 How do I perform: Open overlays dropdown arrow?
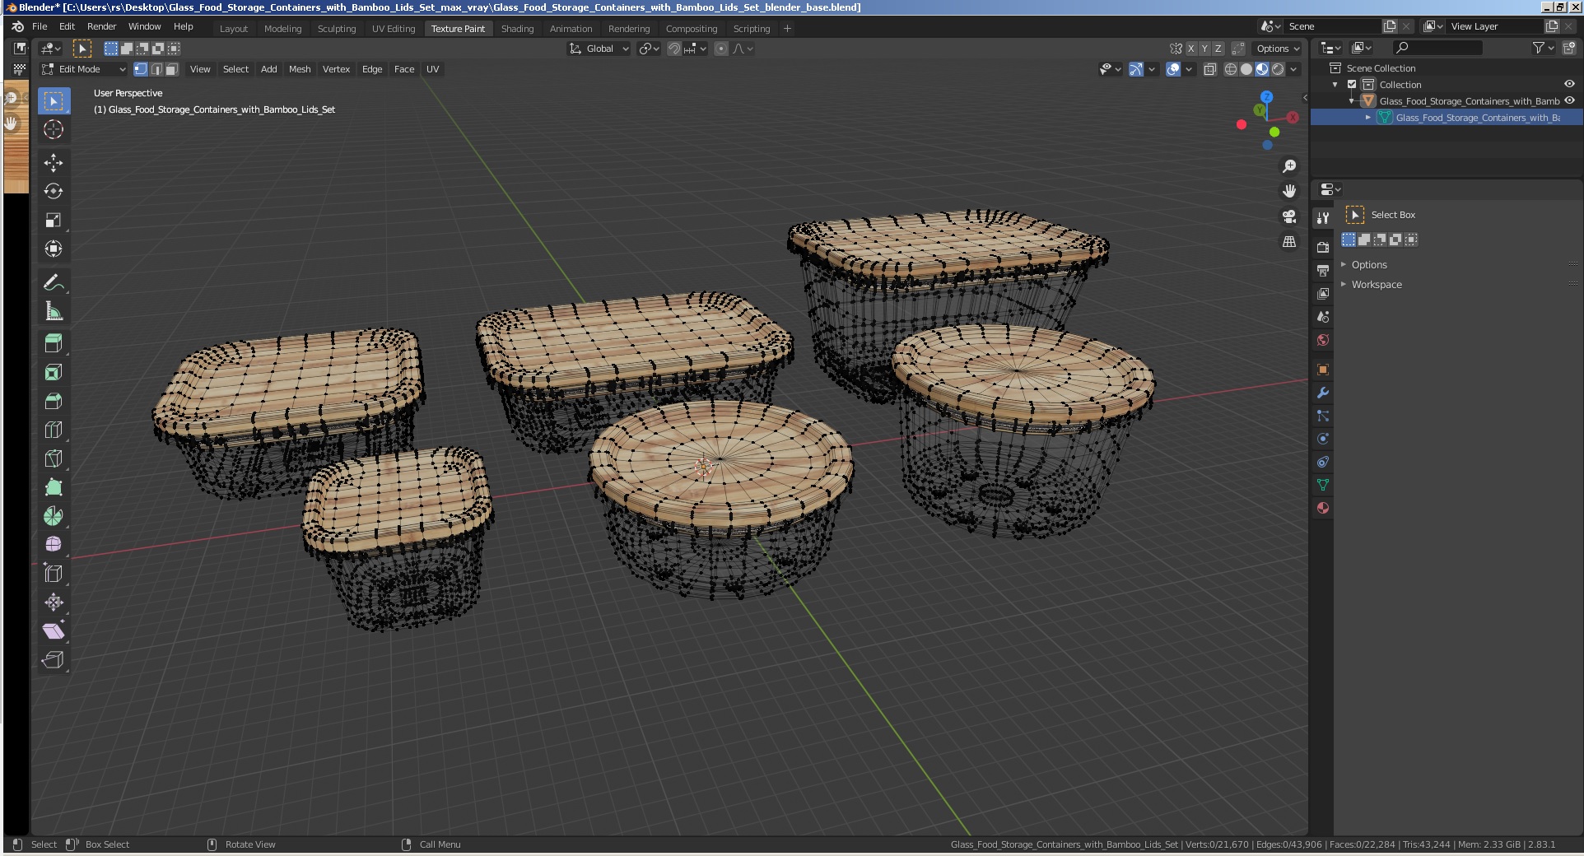(x=1189, y=69)
